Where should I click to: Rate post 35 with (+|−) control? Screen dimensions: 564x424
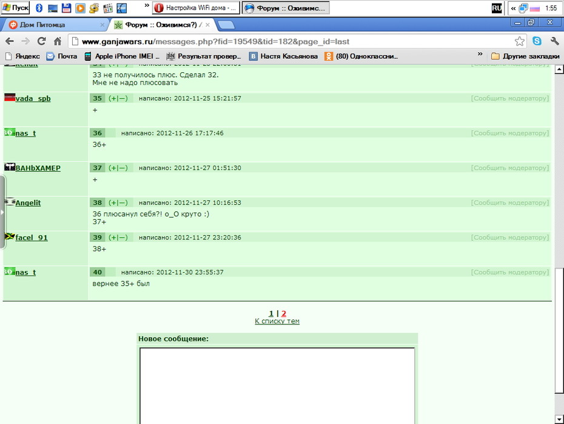(x=118, y=98)
